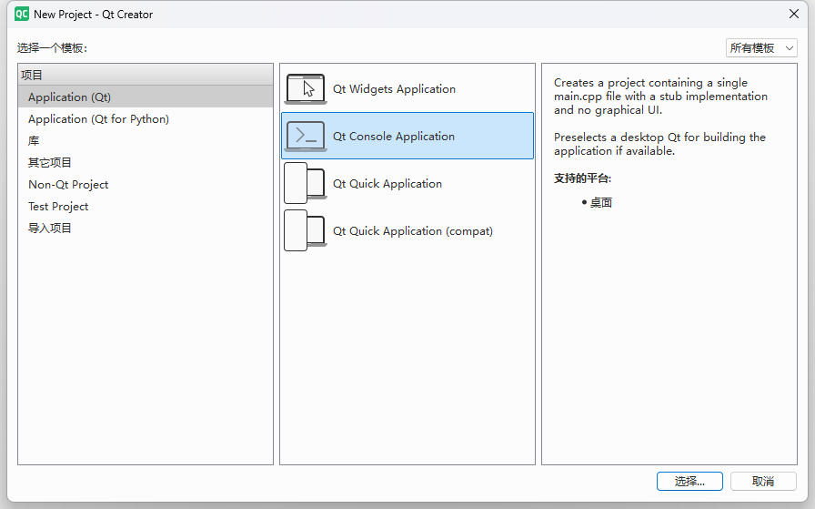Select the Non-Qt Project category

pyautogui.click(x=146, y=184)
